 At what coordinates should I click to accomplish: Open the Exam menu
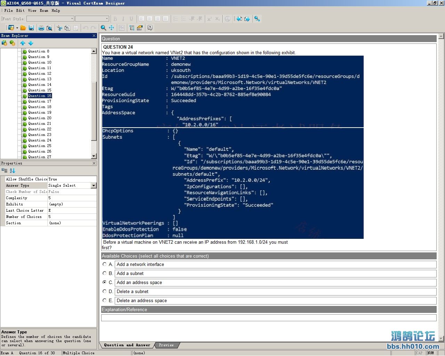click(44, 10)
